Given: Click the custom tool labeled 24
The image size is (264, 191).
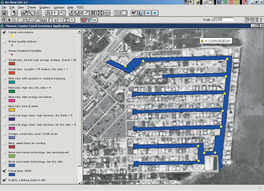Looking at the screenshot, I should 95,20.
